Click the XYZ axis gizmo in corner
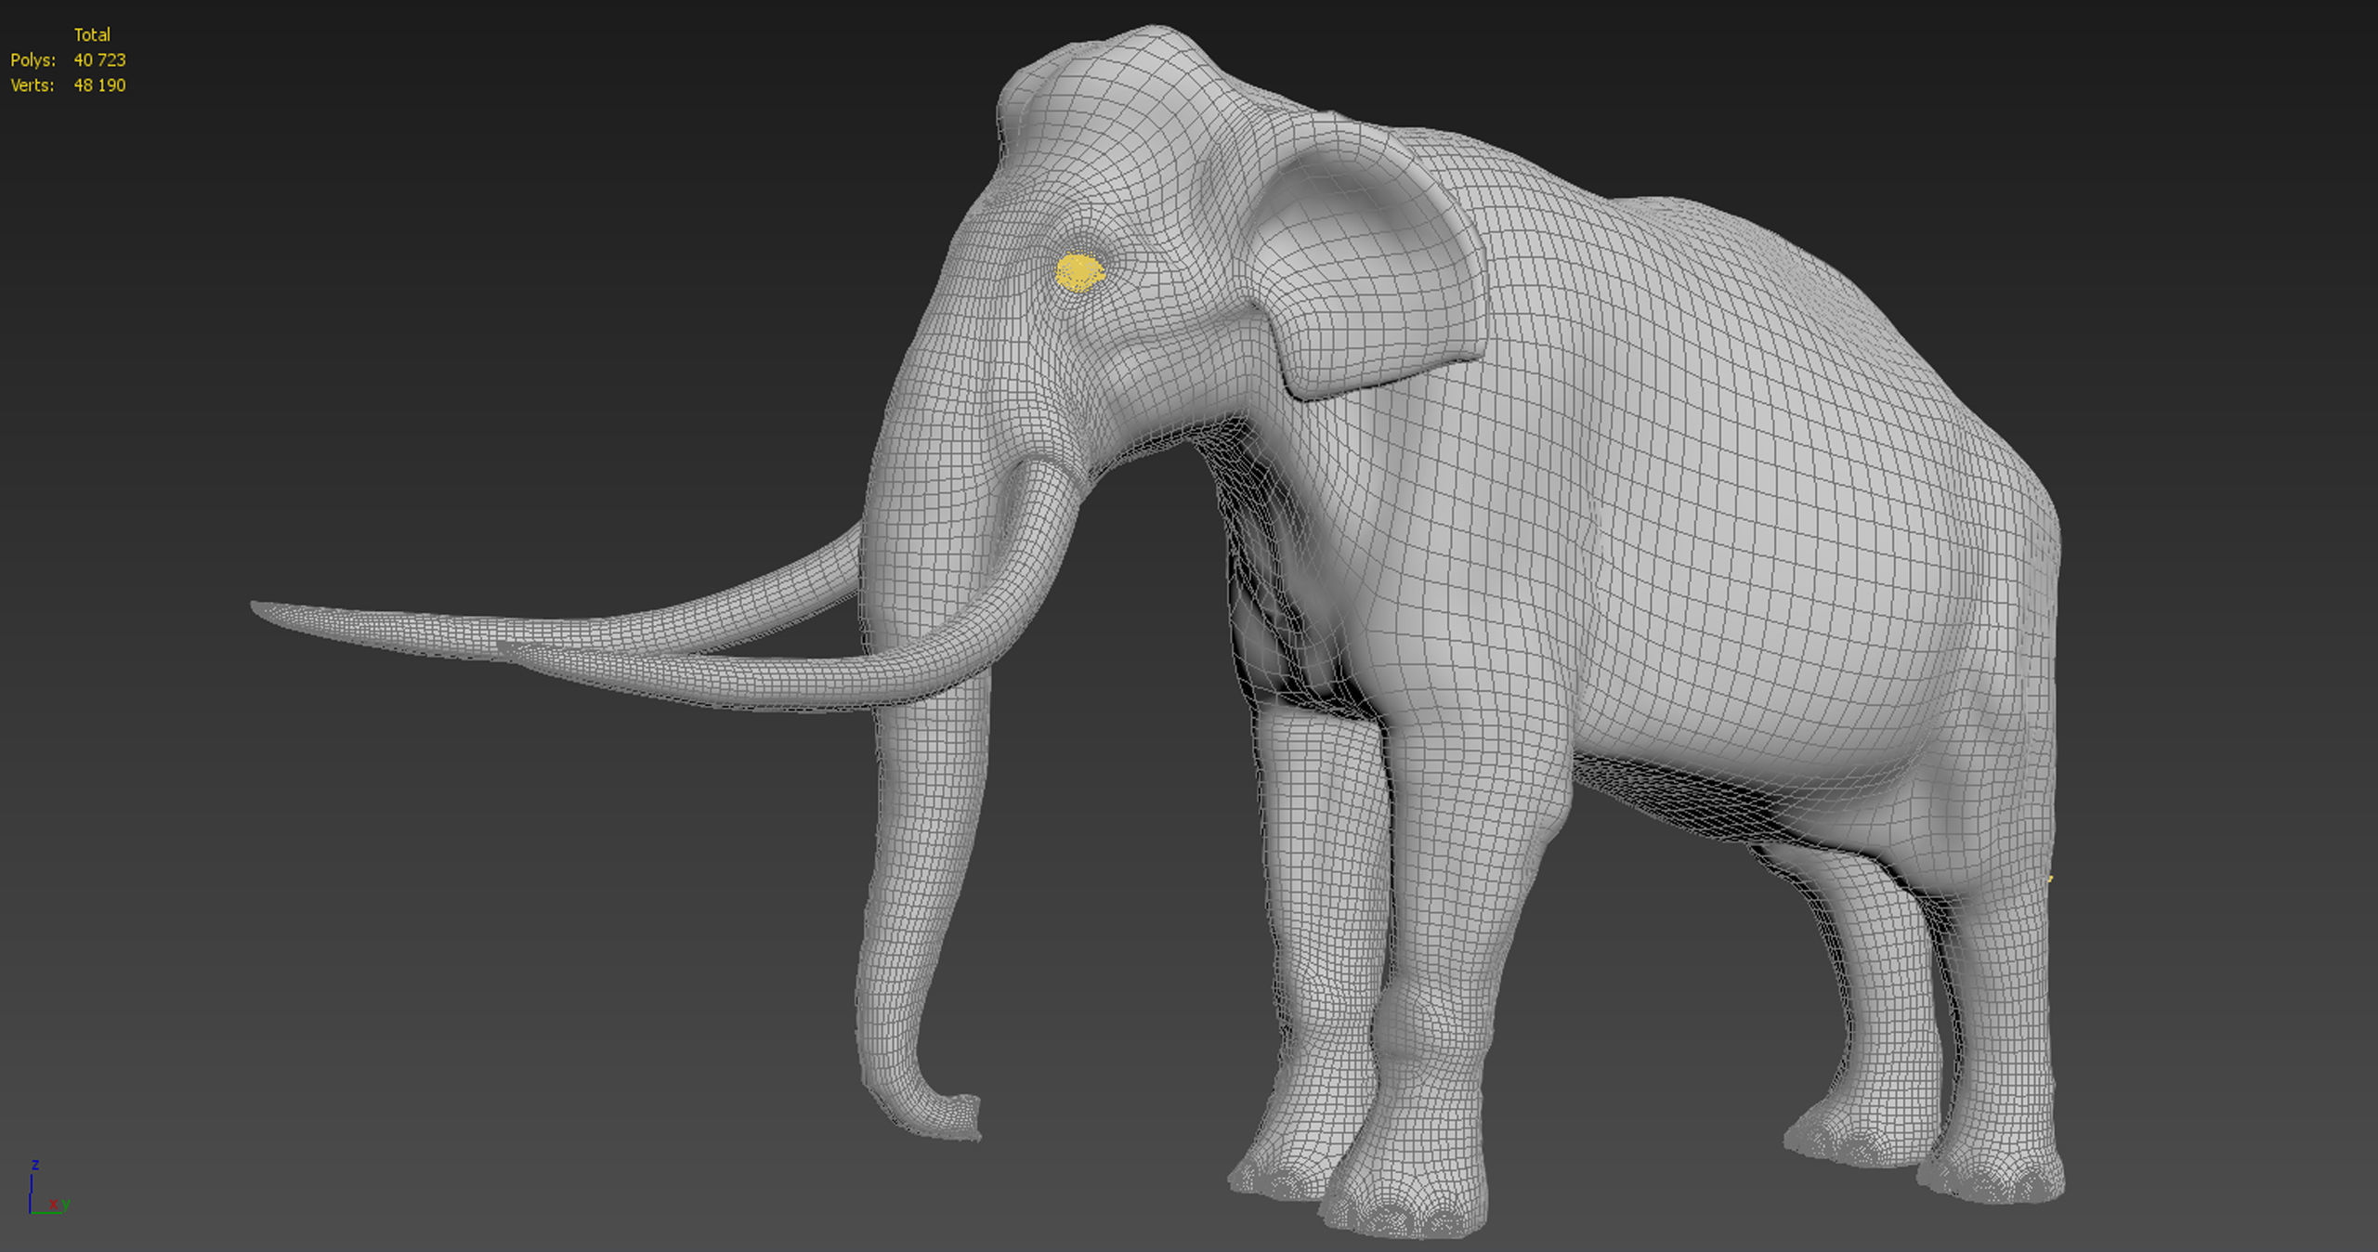The image size is (2378, 1252). [47, 1188]
